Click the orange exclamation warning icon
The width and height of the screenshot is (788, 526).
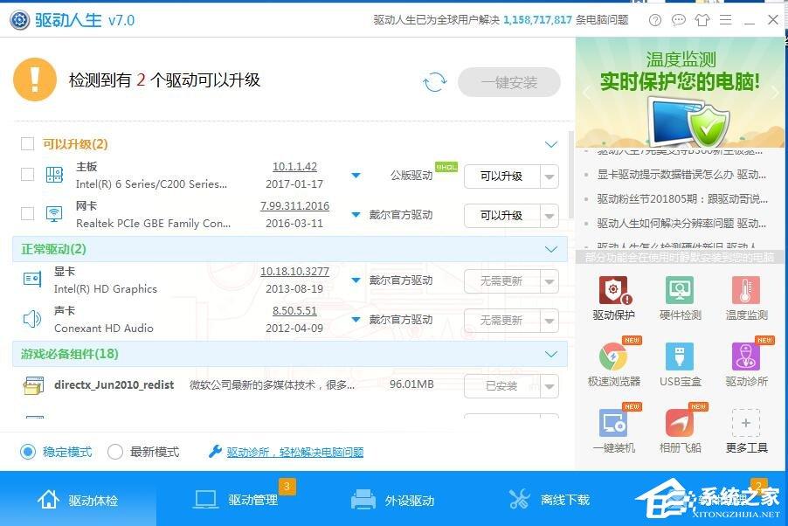pos(35,80)
